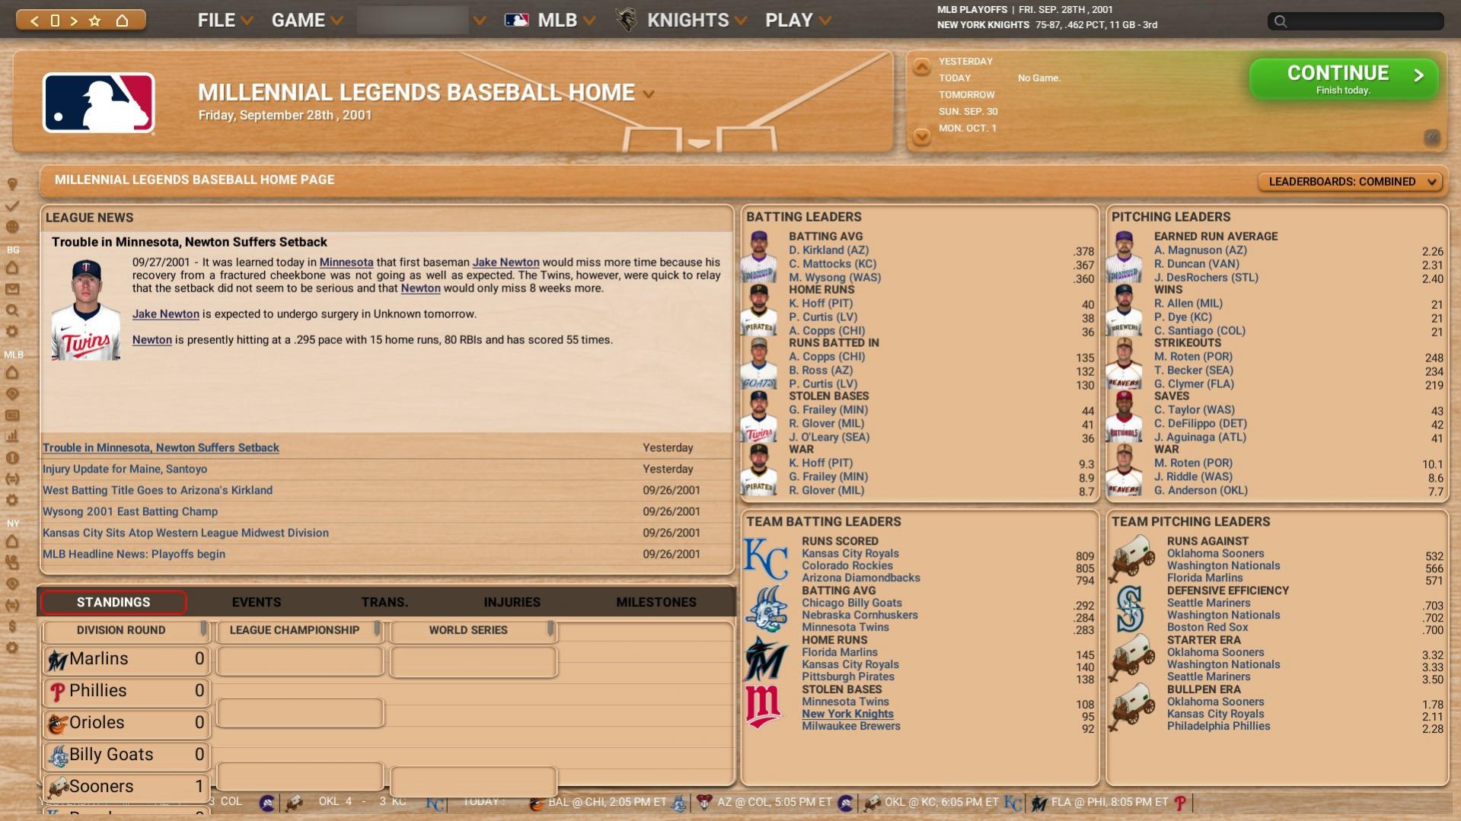Open the Injury Update for Maine, Santoyo headline
The height and width of the screenshot is (821, 1461).
[125, 469]
